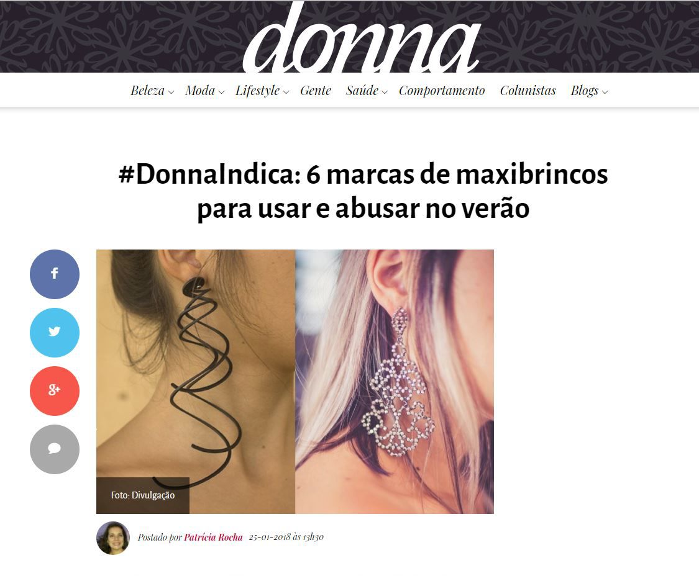Expand the Moda dropdown chevron
The image size is (699, 576).
coord(222,92)
